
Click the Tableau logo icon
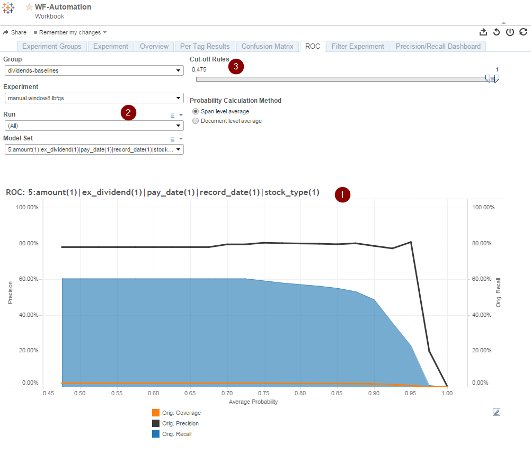point(8,8)
